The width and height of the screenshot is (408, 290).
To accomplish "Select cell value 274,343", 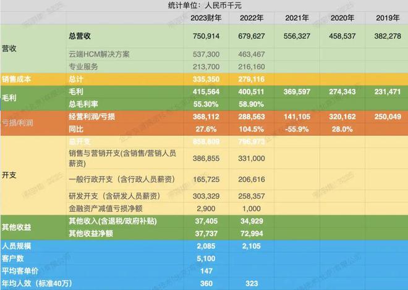I will pos(342,92).
